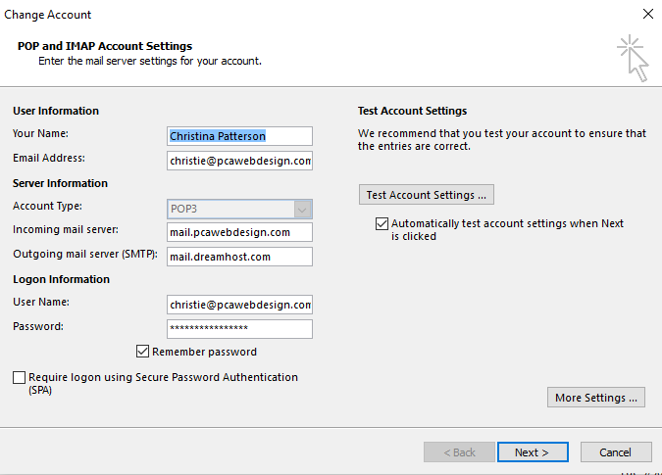Image resolution: width=662 pixels, height=475 pixels.
Task: Click the User Name logon field
Action: (x=239, y=305)
